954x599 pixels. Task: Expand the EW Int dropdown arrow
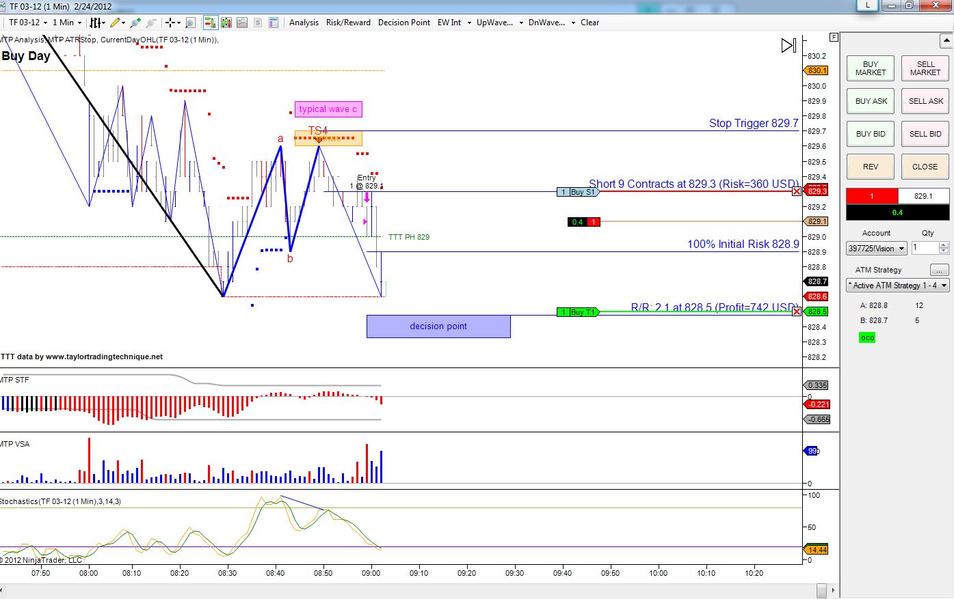click(x=469, y=23)
